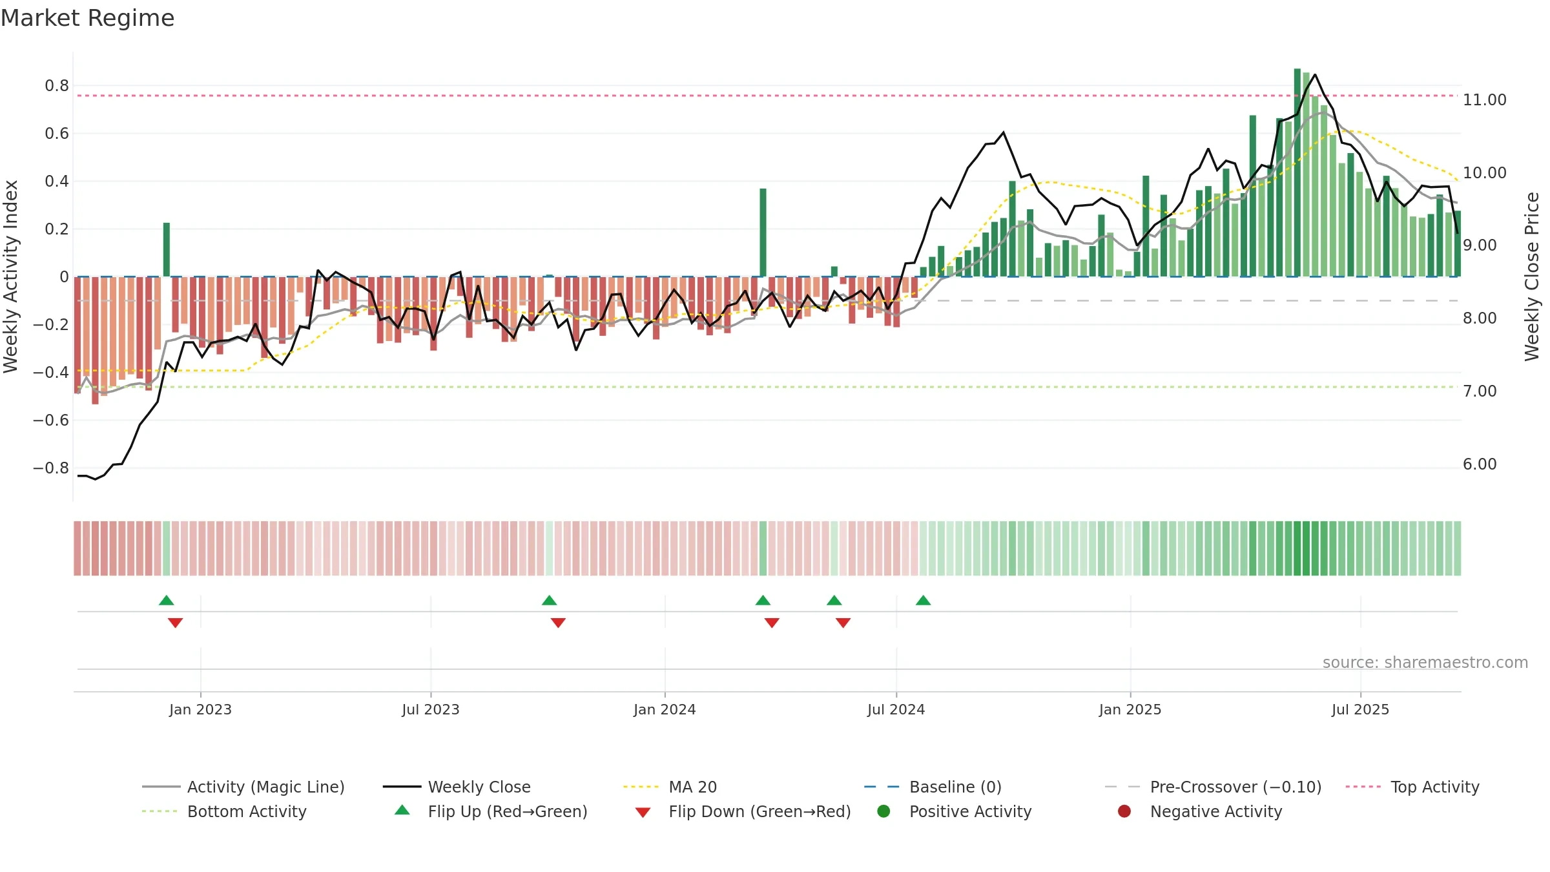Screen dimensions: 1550x872
Task: Click the red flip-down triangle just before Jan 2023
Action: click(x=175, y=623)
